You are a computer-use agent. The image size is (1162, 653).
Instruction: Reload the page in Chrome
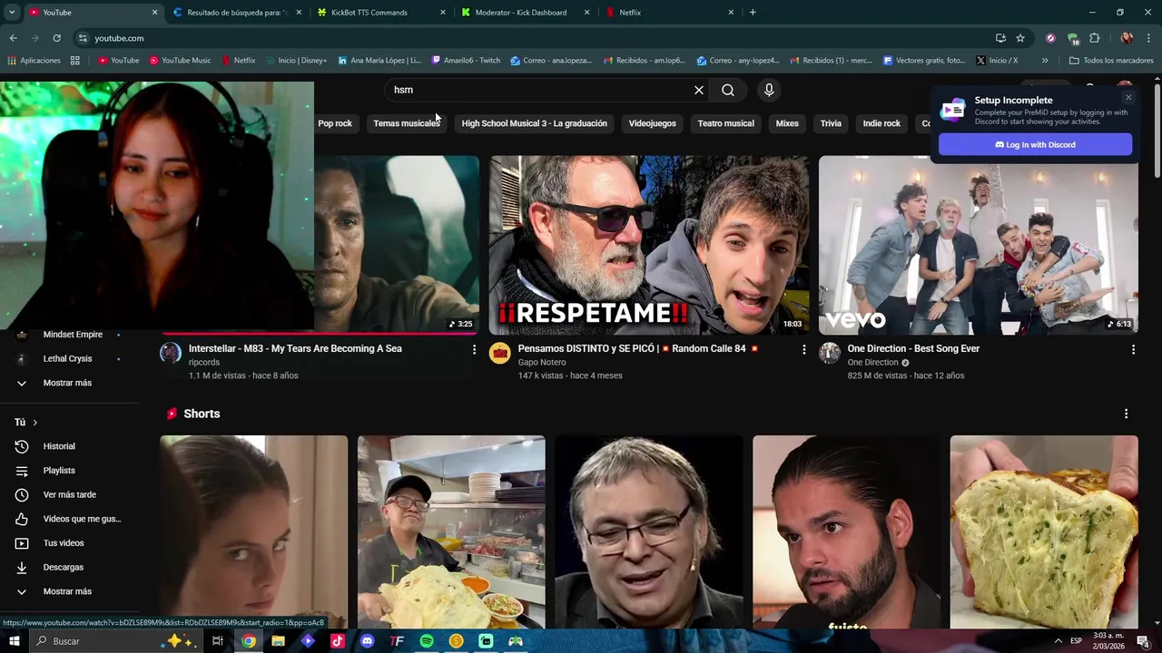pos(56,38)
